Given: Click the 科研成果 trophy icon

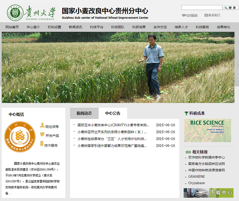Looking at the screenshot, I should click(186, 113).
